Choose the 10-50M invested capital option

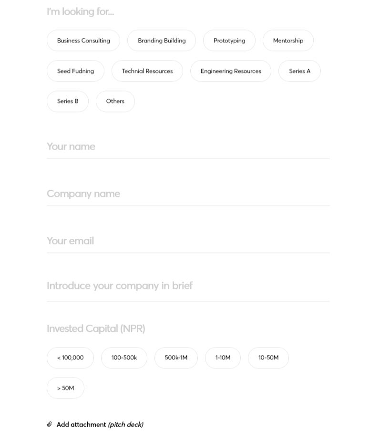click(268, 358)
